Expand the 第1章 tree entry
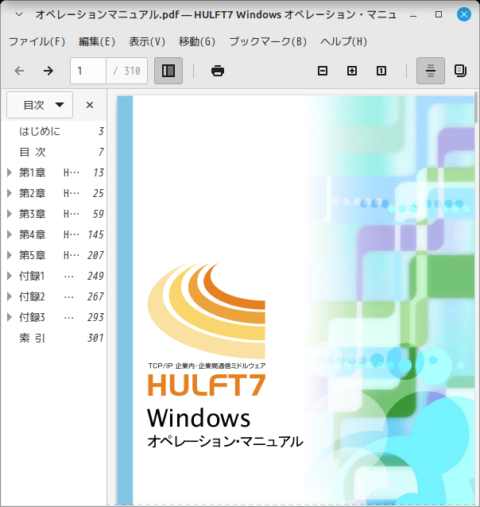The height and width of the screenshot is (507, 480). coord(10,172)
